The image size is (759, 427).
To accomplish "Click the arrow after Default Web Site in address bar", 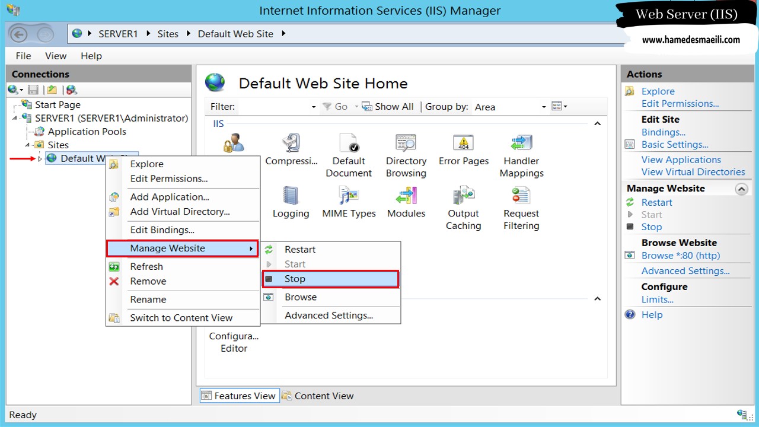I will pyautogui.click(x=283, y=34).
